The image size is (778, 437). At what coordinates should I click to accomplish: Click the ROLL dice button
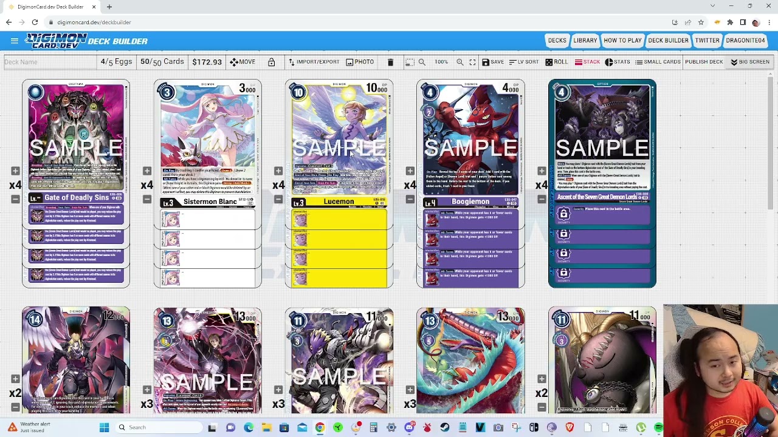tap(557, 62)
